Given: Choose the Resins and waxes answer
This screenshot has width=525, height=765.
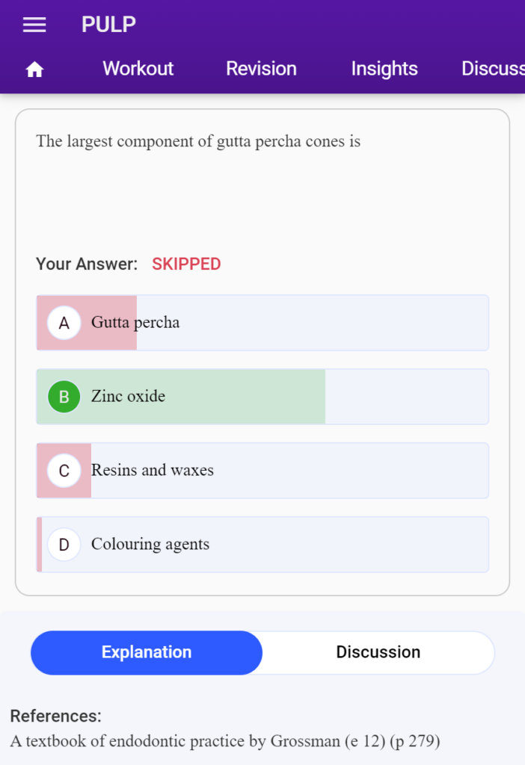Looking at the screenshot, I should click(x=262, y=471).
